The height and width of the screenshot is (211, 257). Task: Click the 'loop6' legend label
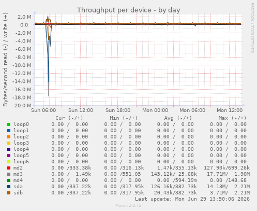[21, 162]
